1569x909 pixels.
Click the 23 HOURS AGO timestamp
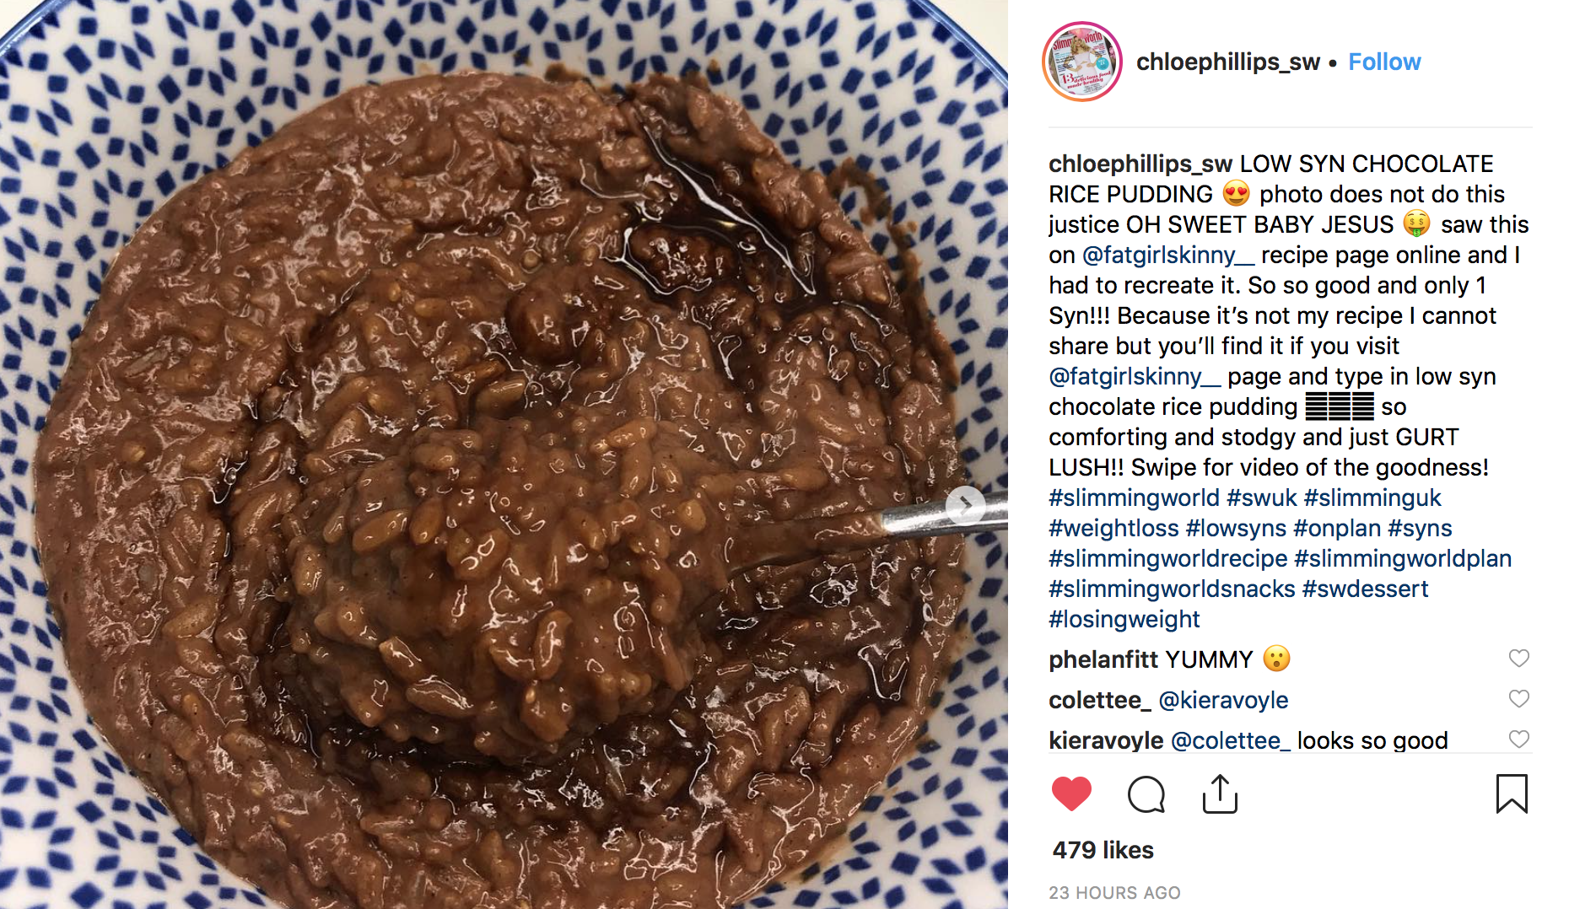[1114, 893]
